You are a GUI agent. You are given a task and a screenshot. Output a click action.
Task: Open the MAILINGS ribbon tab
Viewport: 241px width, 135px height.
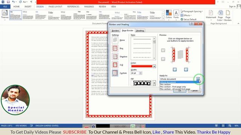[x=89, y=7]
